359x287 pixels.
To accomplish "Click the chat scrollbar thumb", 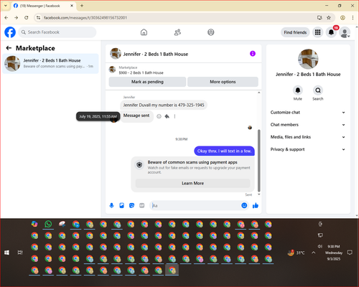I will tap(258, 160).
